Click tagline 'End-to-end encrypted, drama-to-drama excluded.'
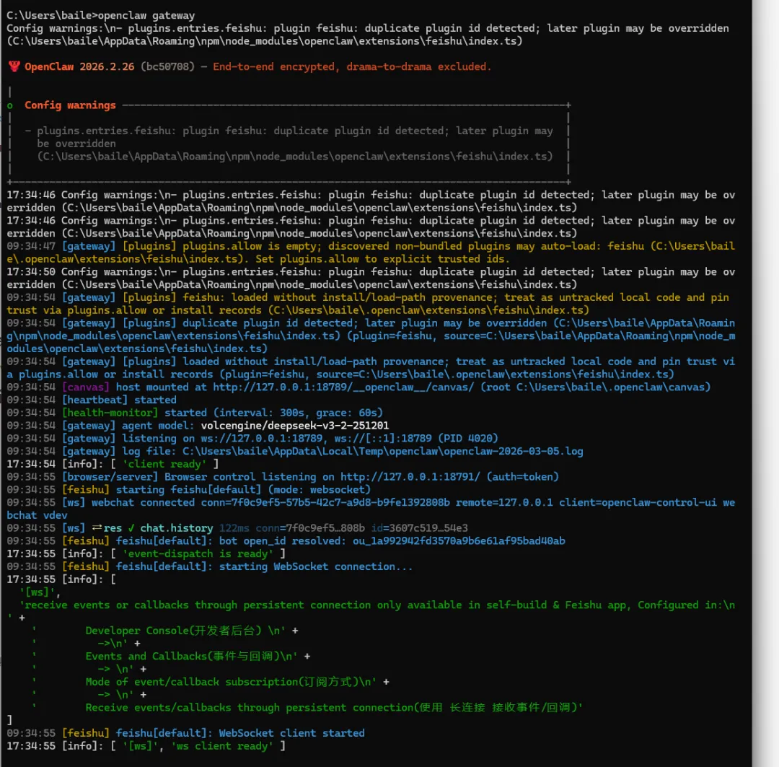Viewport: 779px width, 767px height. (x=352, y=66)
